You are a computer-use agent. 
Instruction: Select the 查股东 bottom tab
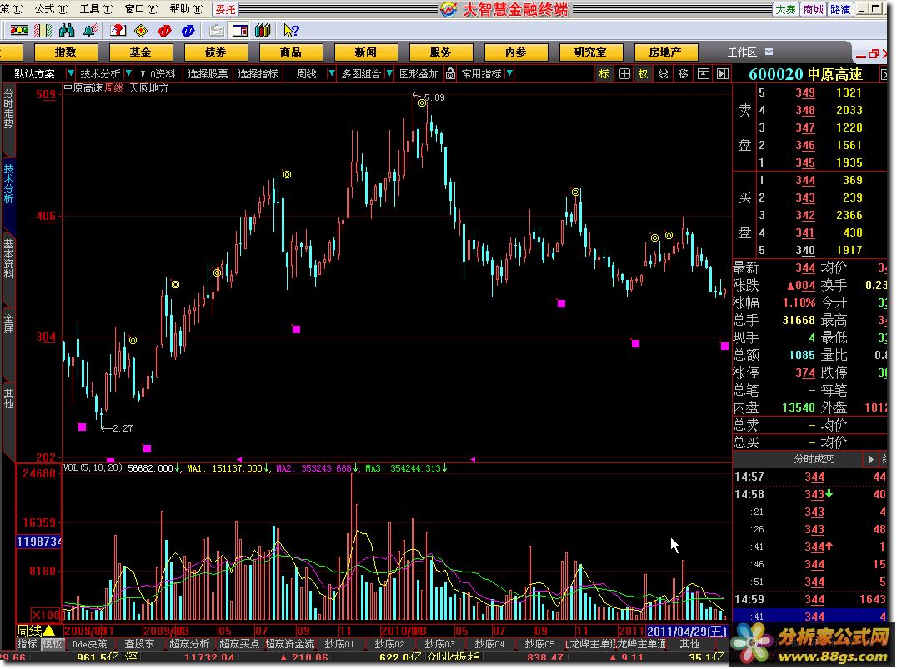click(139, 643)
